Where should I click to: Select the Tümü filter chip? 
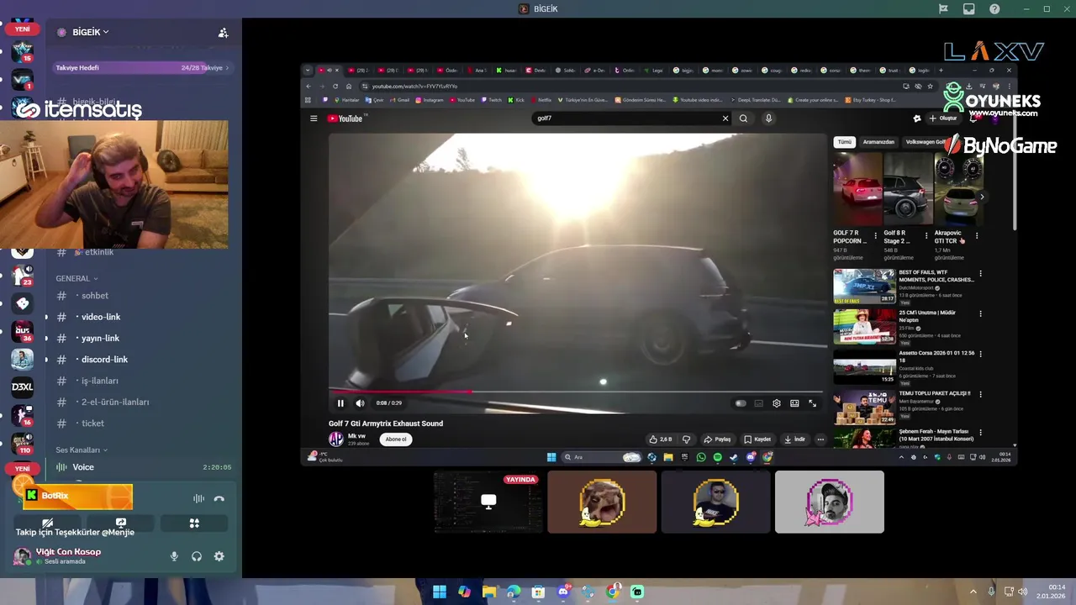click(x=845, y=142)
